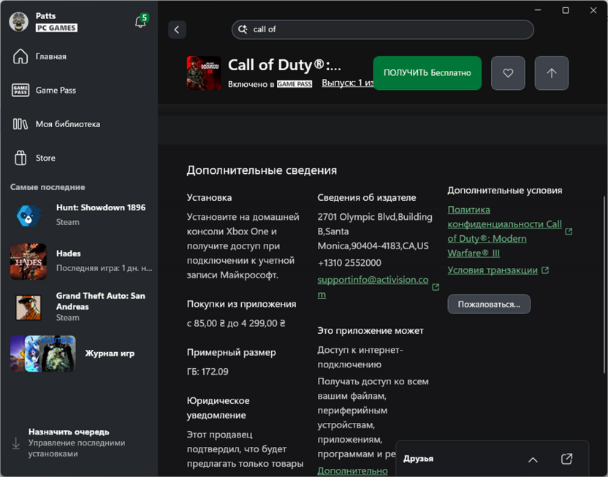The image size is (608, 477).
Task: Click the share arrow button
Action: click(551, 73)
